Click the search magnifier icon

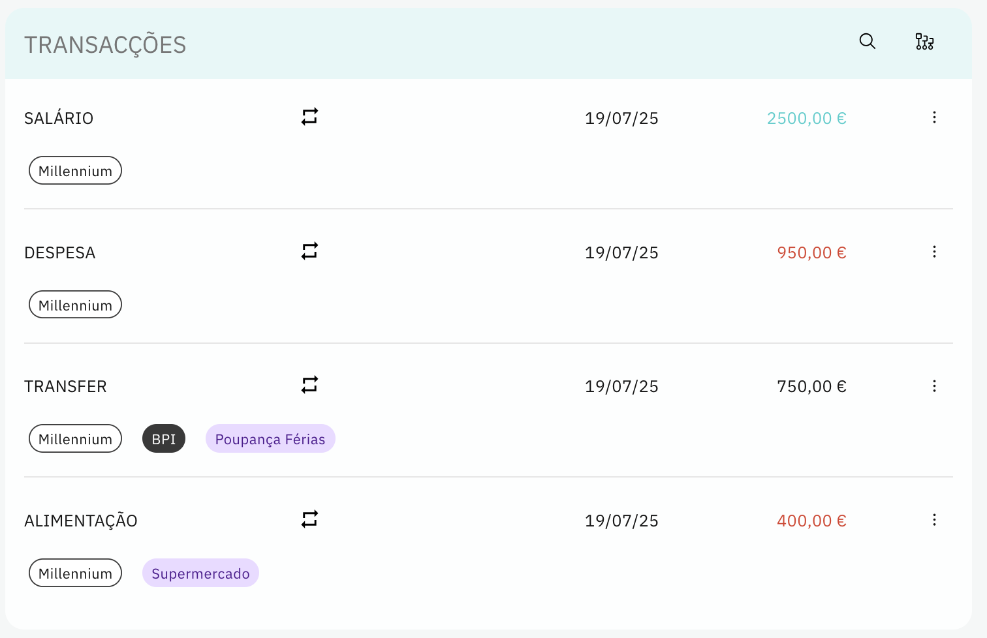point(867,41)
